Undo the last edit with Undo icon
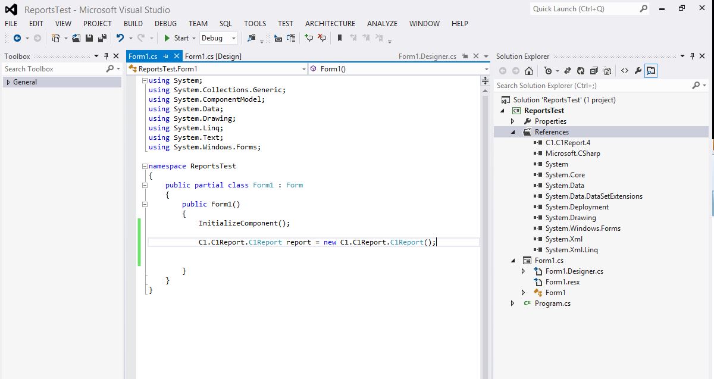 pos(120,38)
